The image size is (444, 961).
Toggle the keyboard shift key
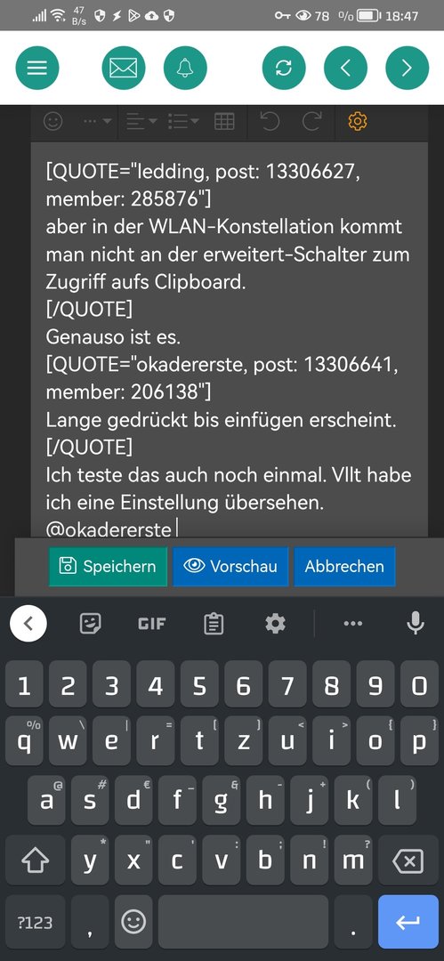(x=35, y=860)
